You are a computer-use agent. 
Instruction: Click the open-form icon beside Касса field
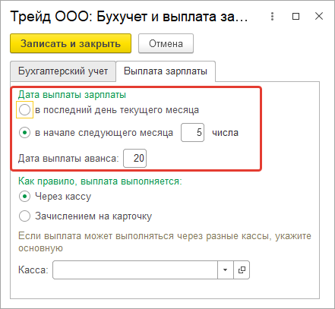[x=242, y=270]
